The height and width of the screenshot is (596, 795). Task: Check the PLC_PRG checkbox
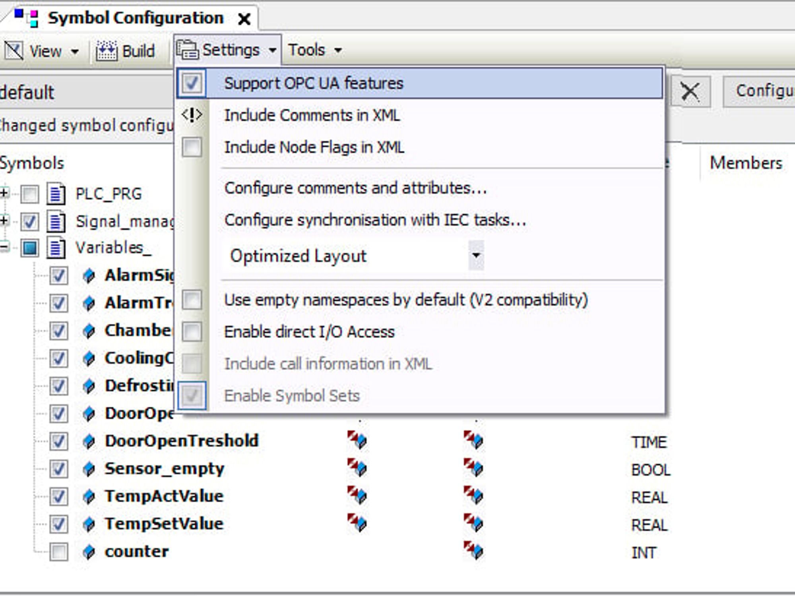pos(30,194)
